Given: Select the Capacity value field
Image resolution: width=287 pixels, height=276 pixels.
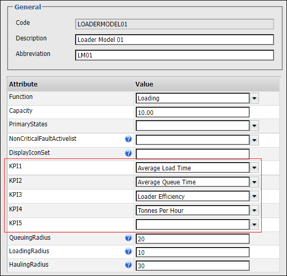Looking at the screenshot, I should pyautogui.click(x=193, y=112).
